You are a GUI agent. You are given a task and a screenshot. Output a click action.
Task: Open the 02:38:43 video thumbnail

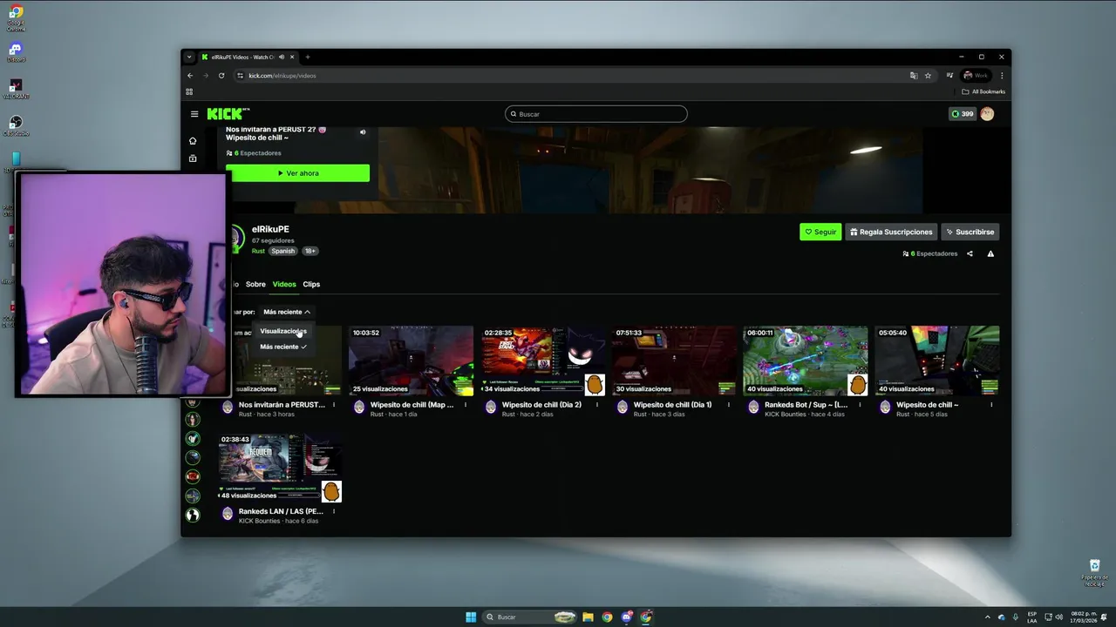(280, 468)
